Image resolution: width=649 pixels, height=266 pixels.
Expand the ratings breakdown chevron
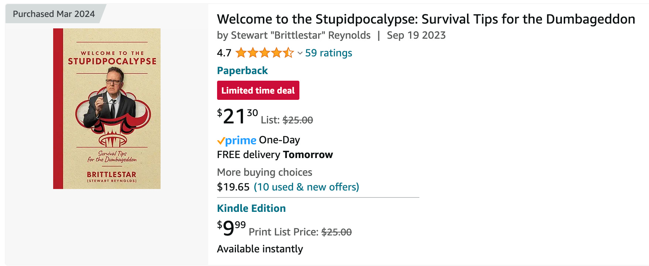(300, 53)
